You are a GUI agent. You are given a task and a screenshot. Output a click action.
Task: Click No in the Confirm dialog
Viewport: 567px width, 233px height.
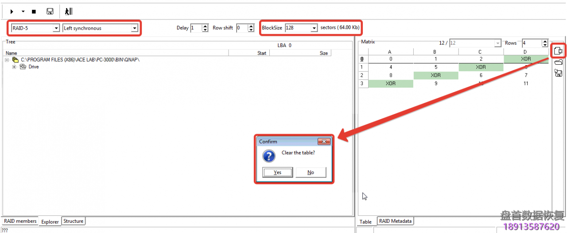pos(311,172)
